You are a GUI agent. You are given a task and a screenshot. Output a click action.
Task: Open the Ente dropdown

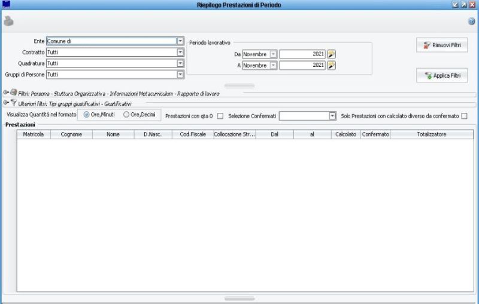tap(180, 41)
